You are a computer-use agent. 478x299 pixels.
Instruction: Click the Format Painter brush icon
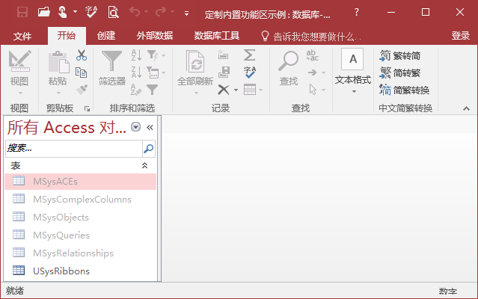click(x=82, y=90)
